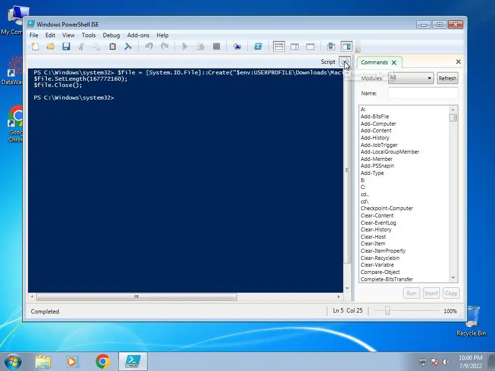
Task: Select Add-History in command list
Action: pos(375,138)
